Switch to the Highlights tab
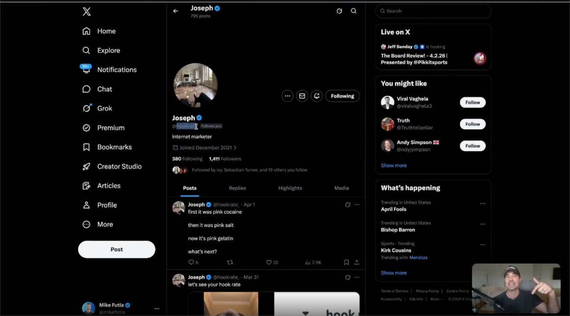Screen dimensions: 570x316 point(290,188)
